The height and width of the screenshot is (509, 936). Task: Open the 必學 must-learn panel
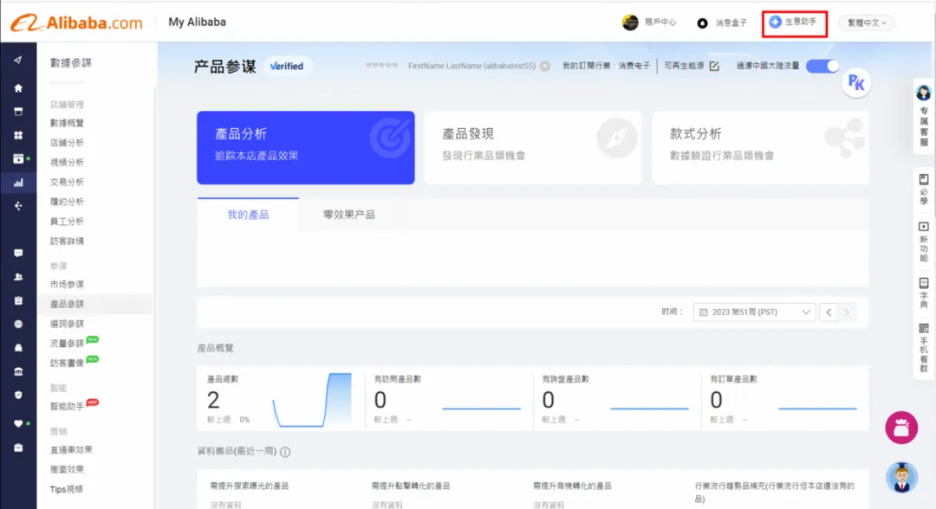coord(924,189)
